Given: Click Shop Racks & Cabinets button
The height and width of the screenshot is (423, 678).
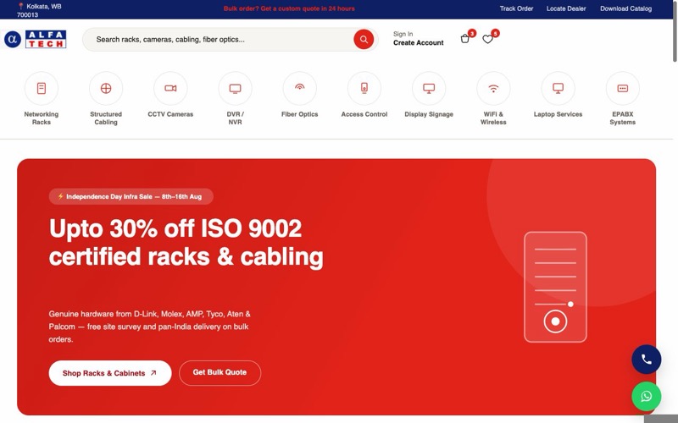Looking at the screenshot, I should pyautogui.click(x=110, y=373).
